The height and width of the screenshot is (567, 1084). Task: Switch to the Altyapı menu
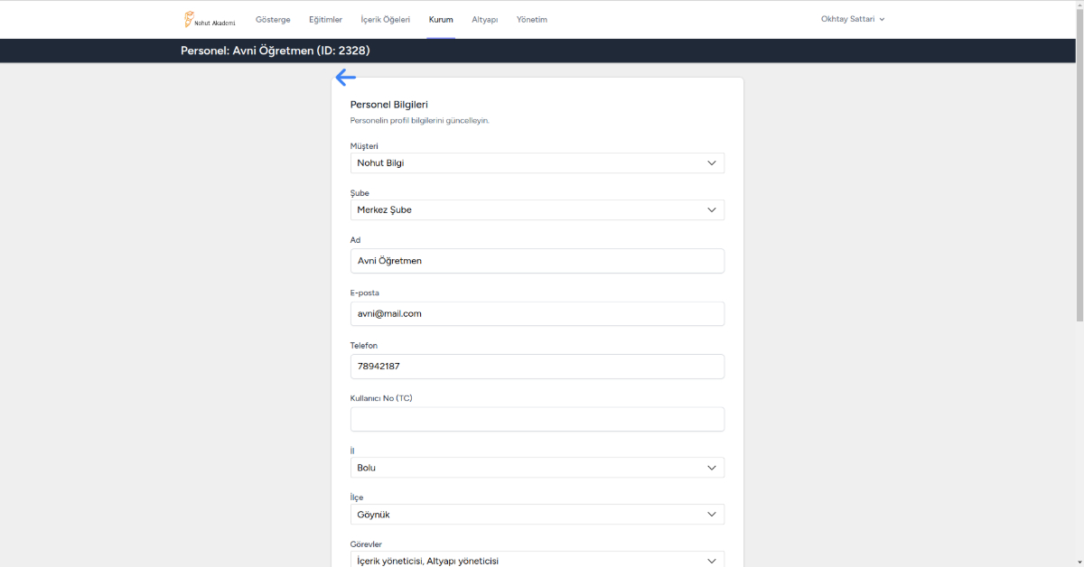click(484, 19)
